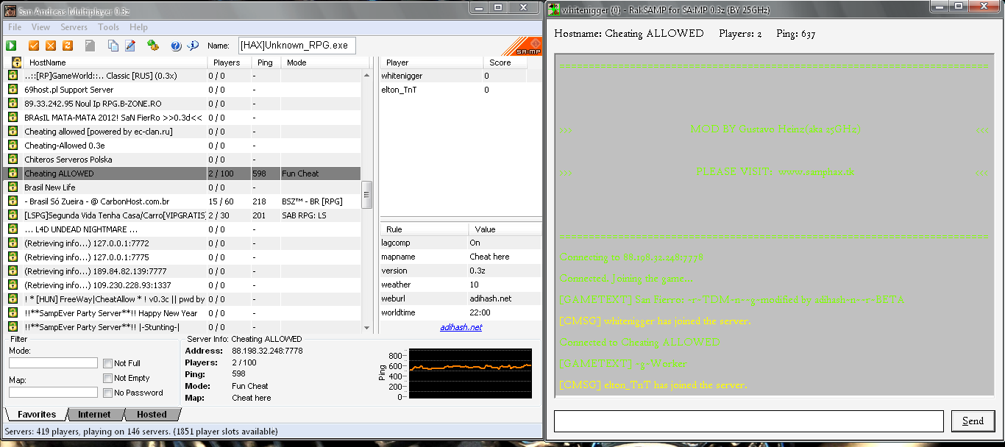This screenshot has width=1005, height=447.
Task: Click the gray page toolbar icon
Action: (90, 46)
